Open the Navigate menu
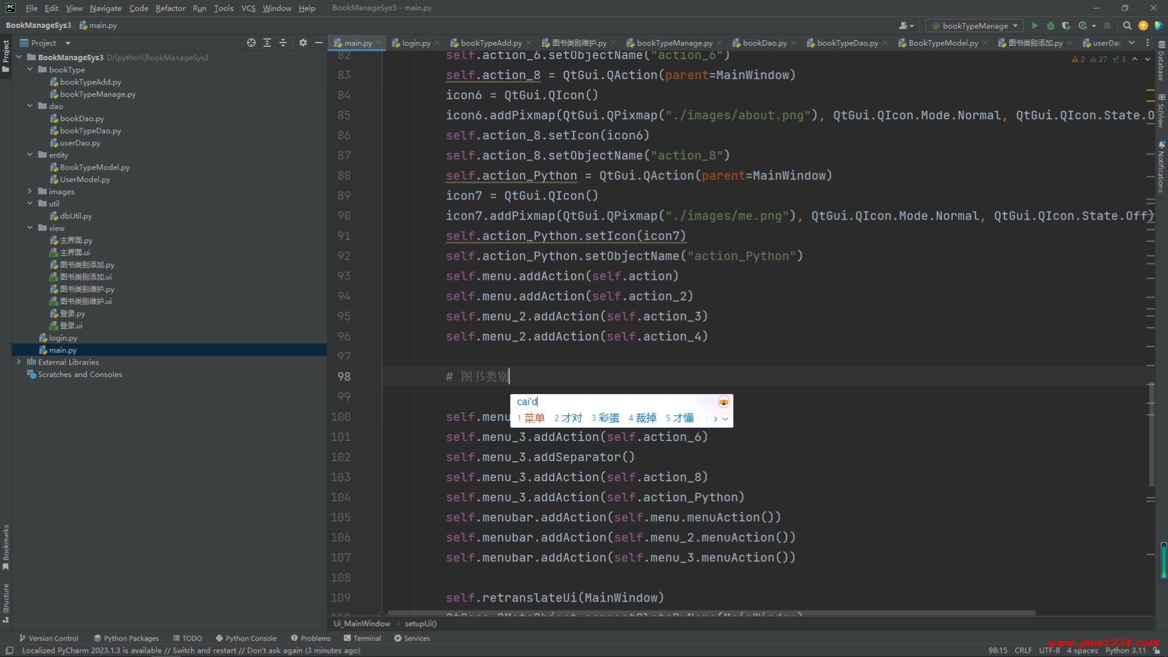 click(105, 8)
